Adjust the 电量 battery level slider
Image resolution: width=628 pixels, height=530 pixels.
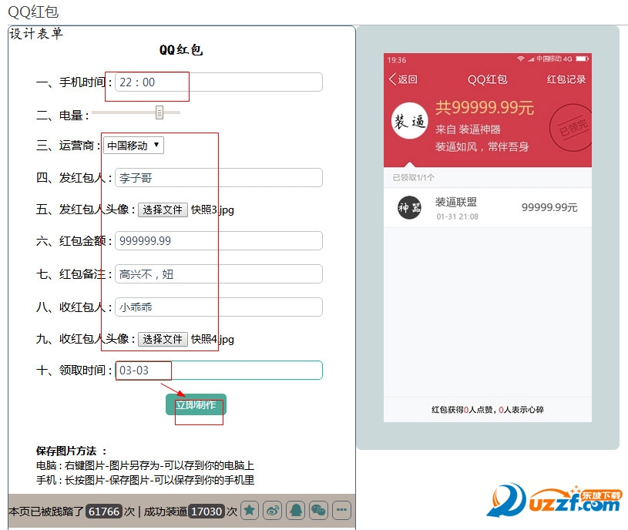[159, 114]
